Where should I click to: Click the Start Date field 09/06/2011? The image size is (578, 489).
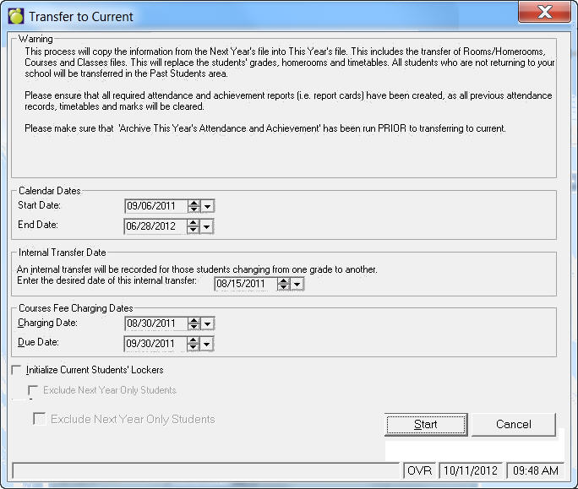[x=154, y=206]
